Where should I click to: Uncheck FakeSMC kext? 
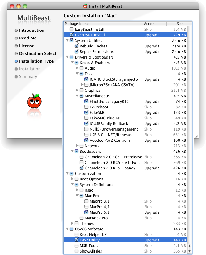86,112
